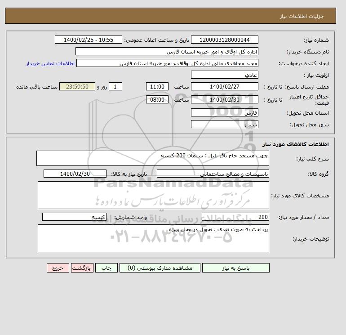Click response deadline date 1400/02/27

tap(224, 87)
